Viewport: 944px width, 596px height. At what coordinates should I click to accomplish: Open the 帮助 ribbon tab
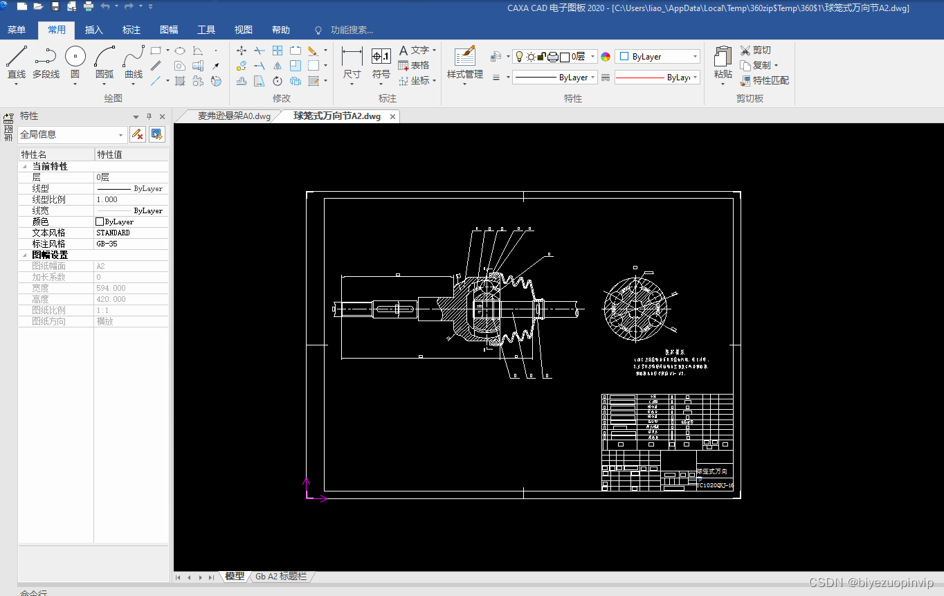click(281, 30)
